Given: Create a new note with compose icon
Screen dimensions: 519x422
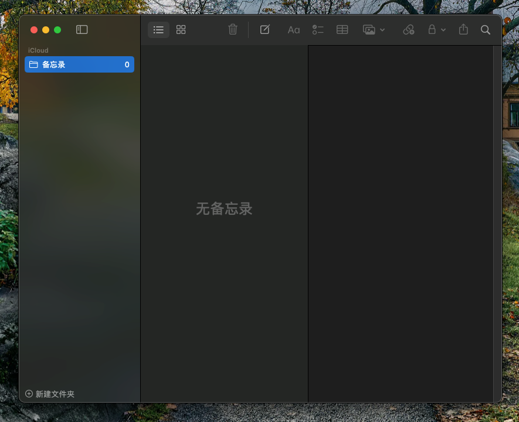Looking at the screenshot, I should click(265, 30).
